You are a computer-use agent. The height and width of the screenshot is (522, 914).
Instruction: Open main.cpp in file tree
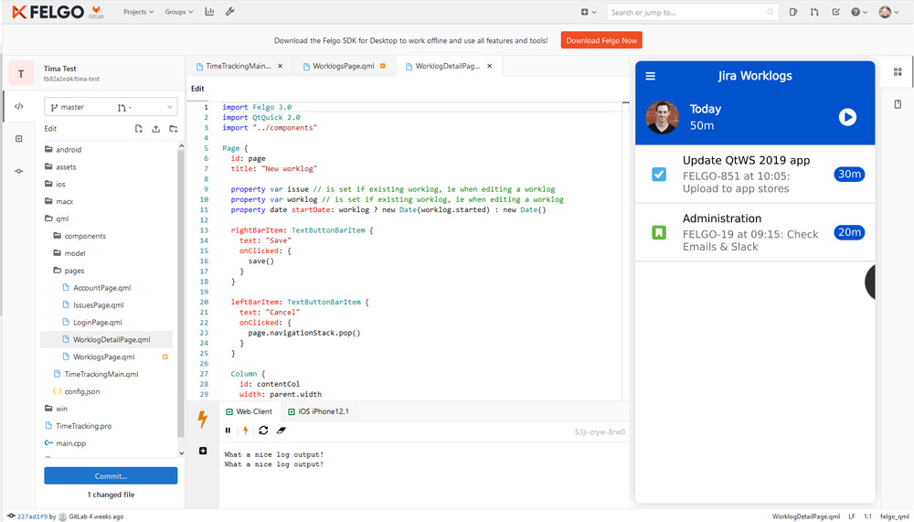[x=70, y=443]
